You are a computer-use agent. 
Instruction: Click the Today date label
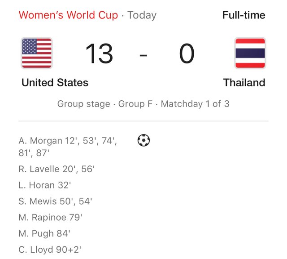point(143,15)
